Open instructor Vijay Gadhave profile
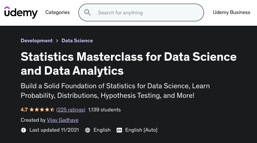The image size is (257, 143). (x=63, y=120)
